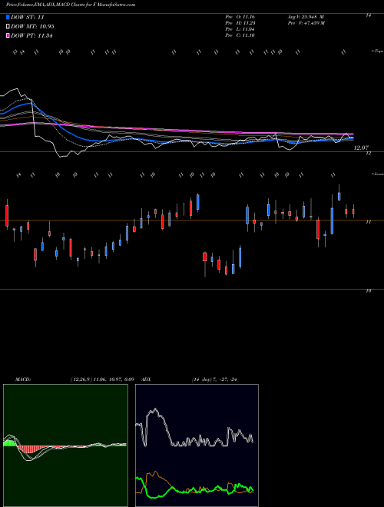
Task: Click the ADX values '(14 day) 7, +27, -24'
Action: (x=214, y=379)
